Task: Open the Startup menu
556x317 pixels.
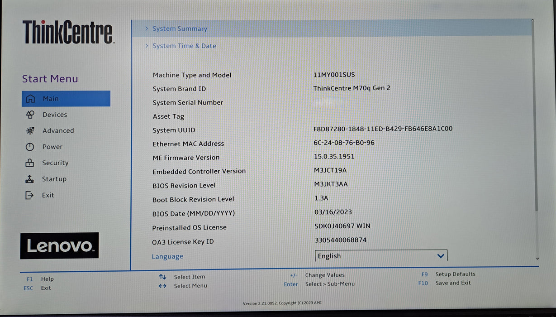Action: point(54,179)
